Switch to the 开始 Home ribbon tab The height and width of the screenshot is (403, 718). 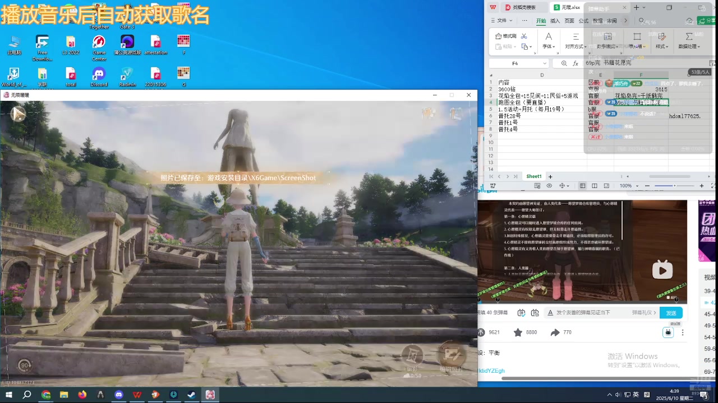541,21
